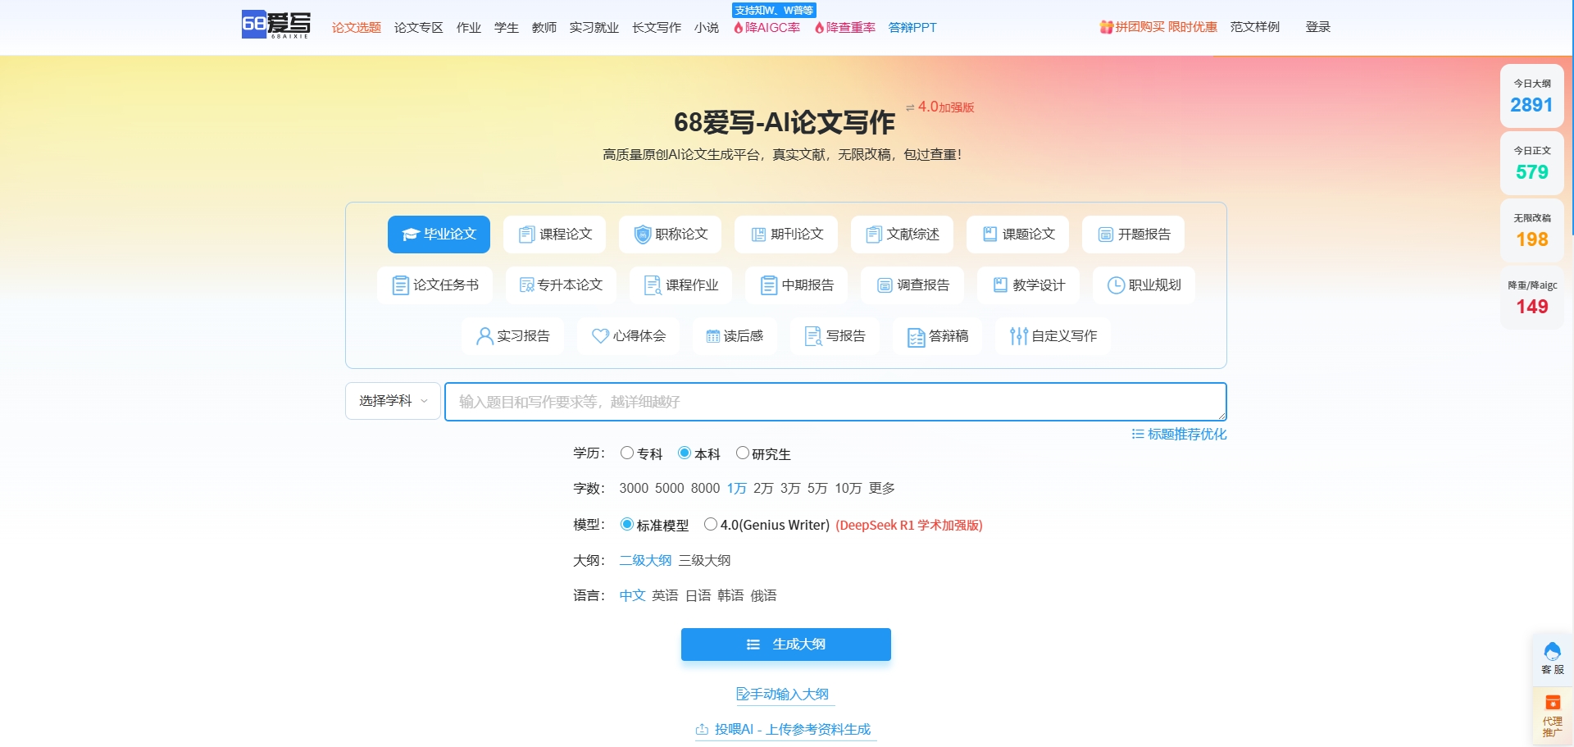This screenshot has width=1574, height=747.
Task: Pick the 教学设计 type
Action: 1028,285
